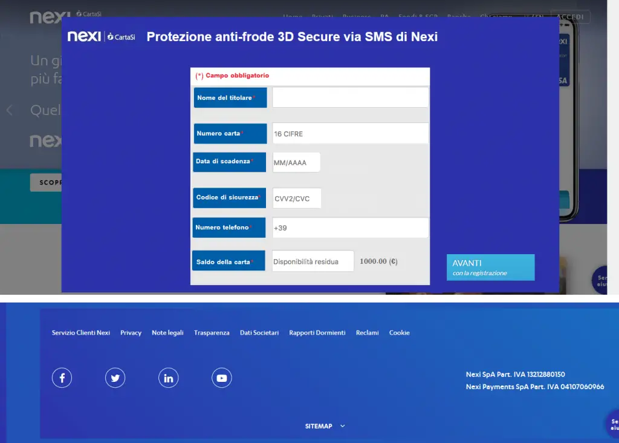Open the Privati menu in the navigation bar
This screenshot has height=443, width=619.
(x=322, y=16)
